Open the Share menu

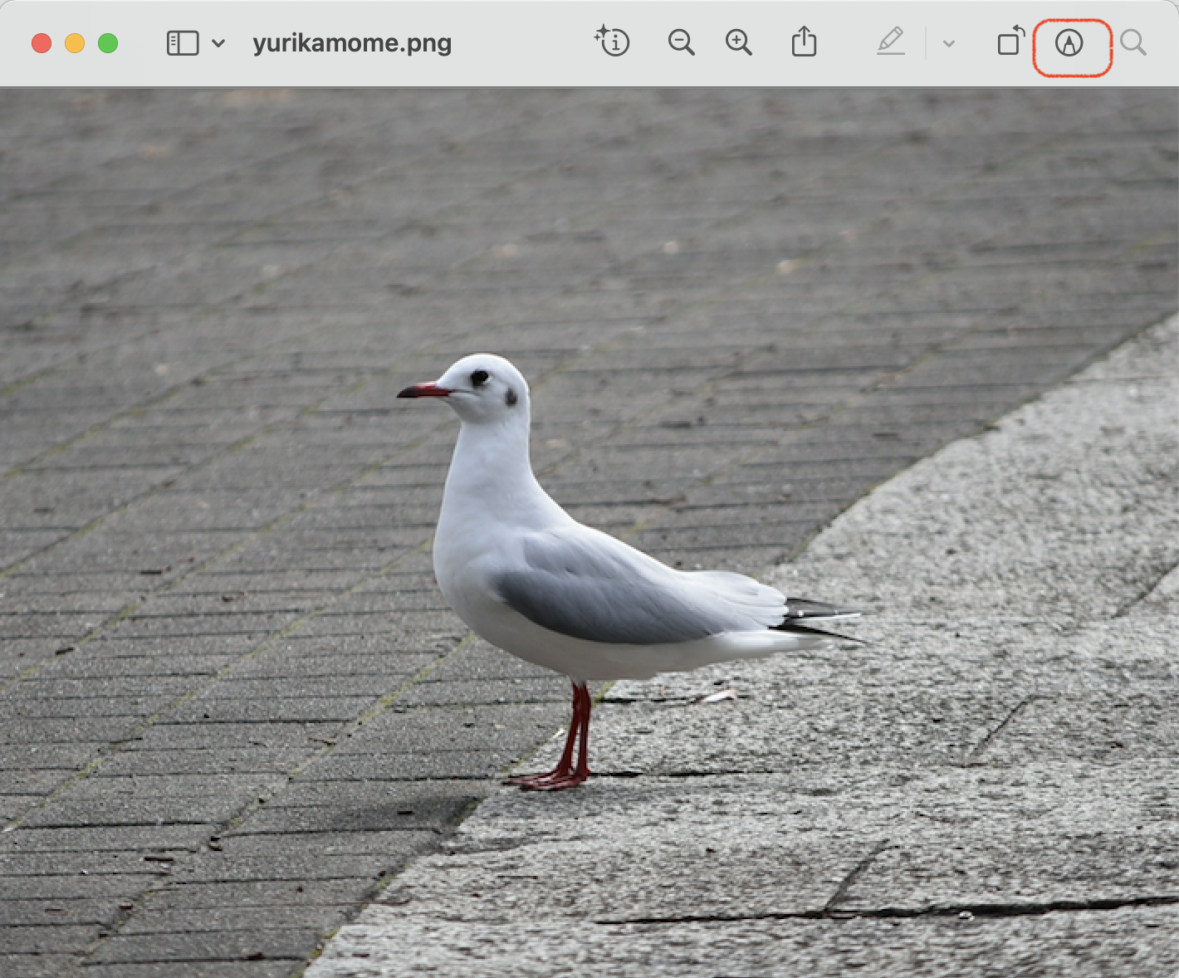coord(804,41)
